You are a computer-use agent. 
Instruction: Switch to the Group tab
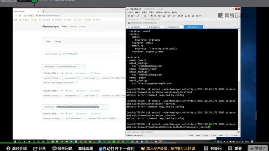tap(58, 42)
